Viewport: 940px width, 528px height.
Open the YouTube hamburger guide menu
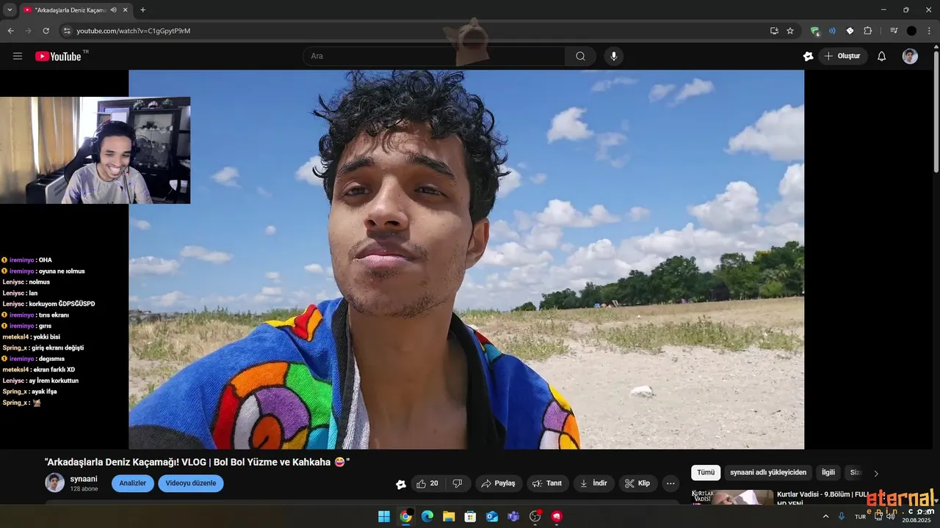click(18, 56)
